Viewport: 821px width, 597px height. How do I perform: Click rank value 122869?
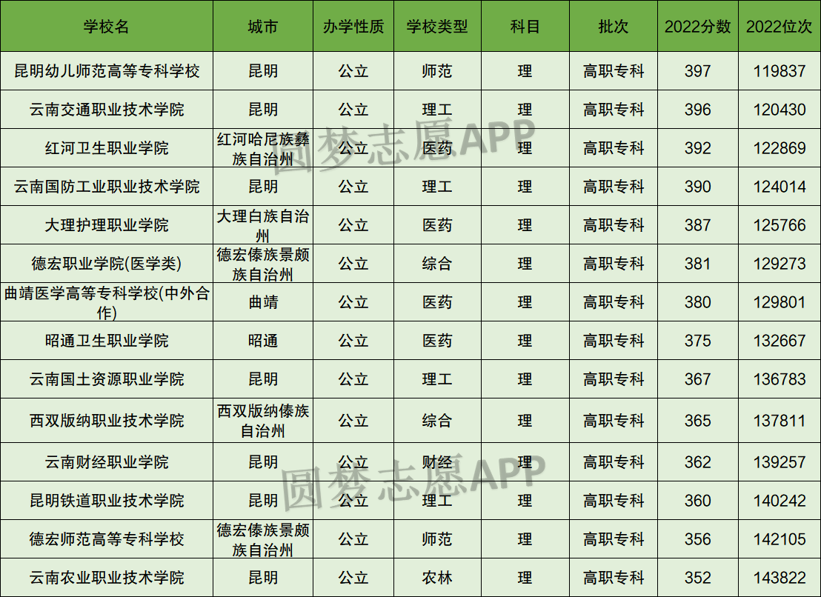click(x=779, y=148)
